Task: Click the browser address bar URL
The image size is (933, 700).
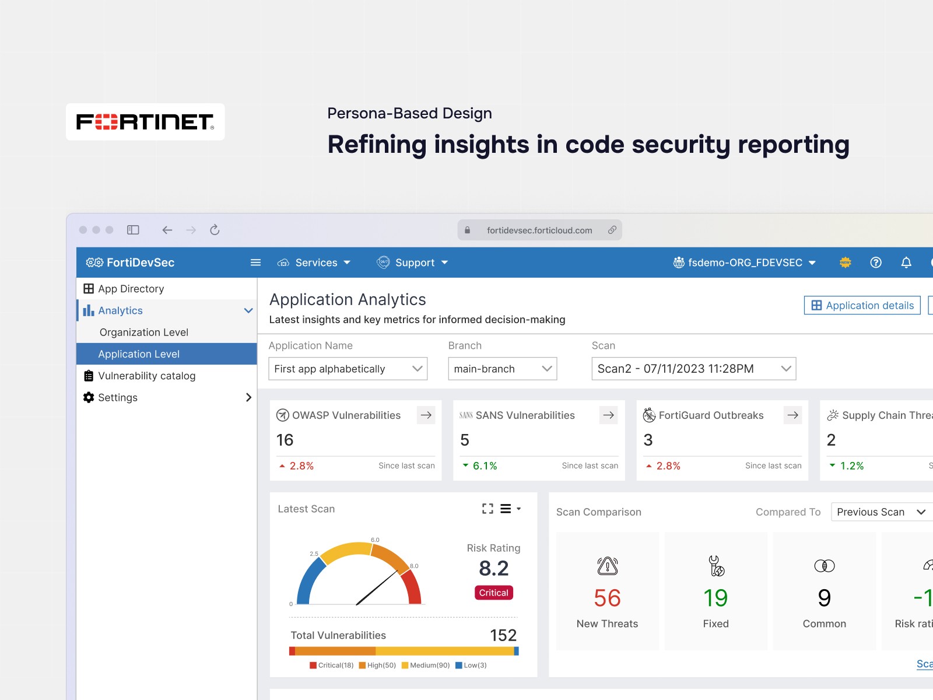Action: (539, 230)
